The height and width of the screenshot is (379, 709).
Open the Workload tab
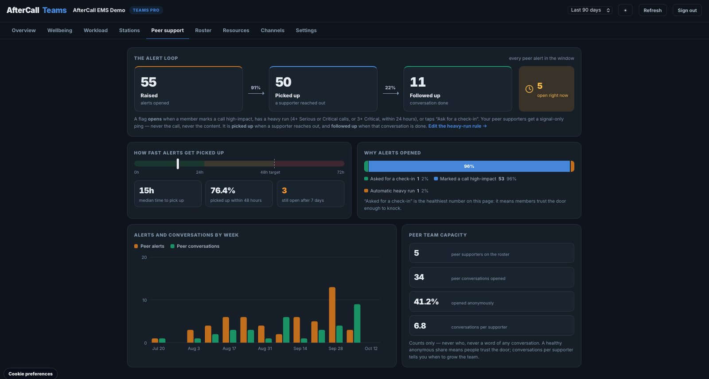pos(96,31)
